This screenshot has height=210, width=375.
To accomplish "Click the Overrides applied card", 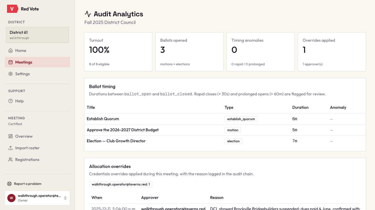I will (332, 52).
